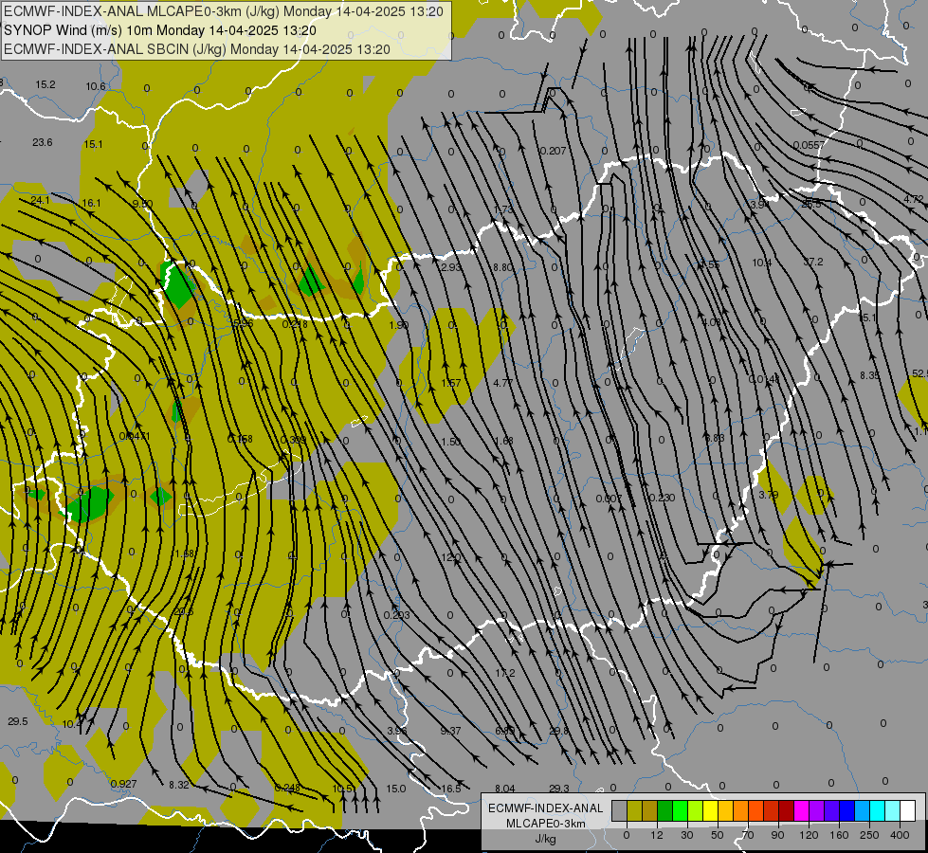
Task: Click legend scale value 30
Action: coord(686,835)
